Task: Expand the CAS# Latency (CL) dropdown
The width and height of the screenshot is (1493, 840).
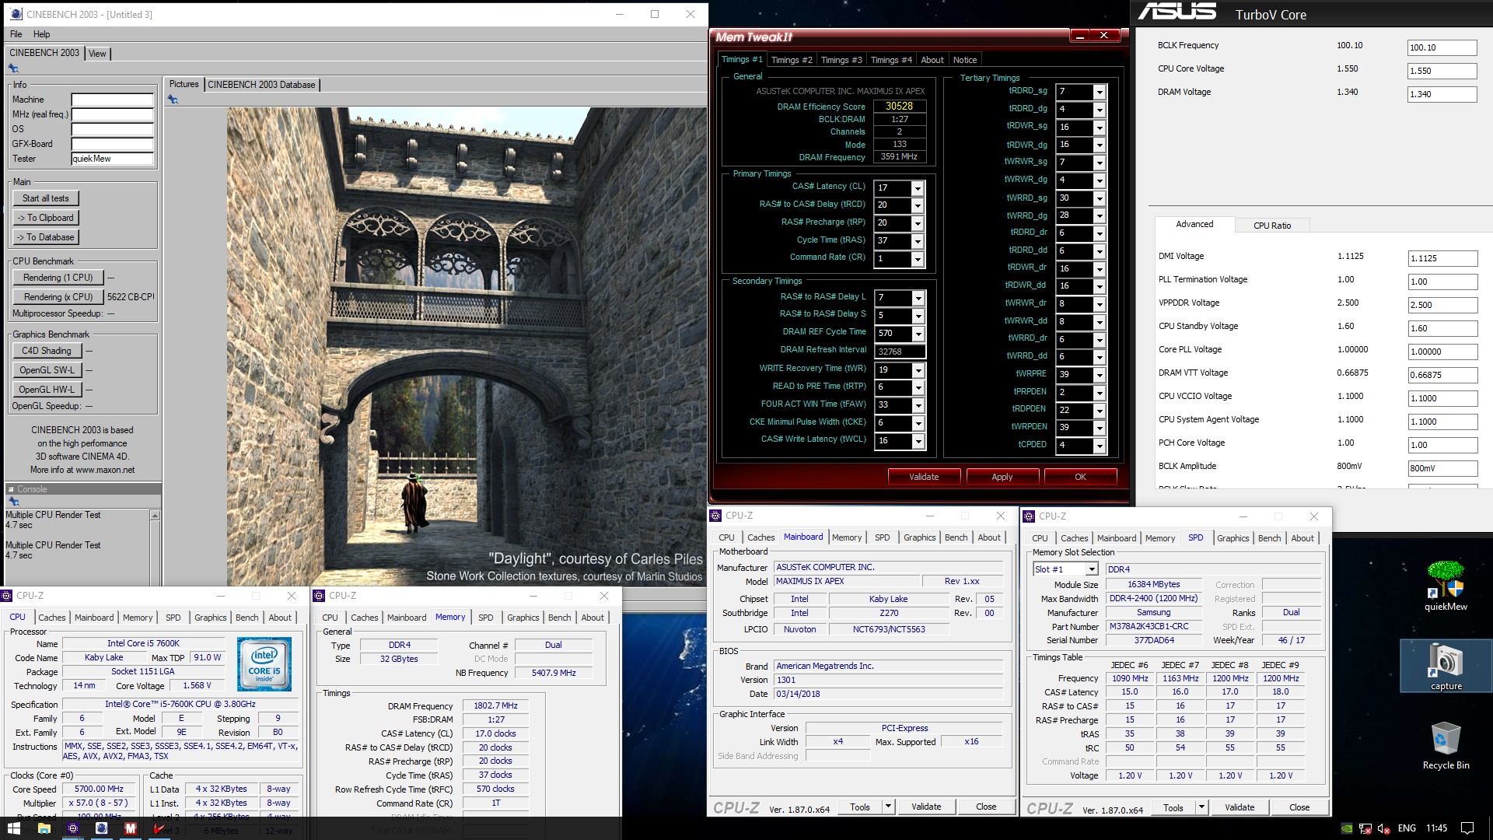Action: tap(918, 188)
